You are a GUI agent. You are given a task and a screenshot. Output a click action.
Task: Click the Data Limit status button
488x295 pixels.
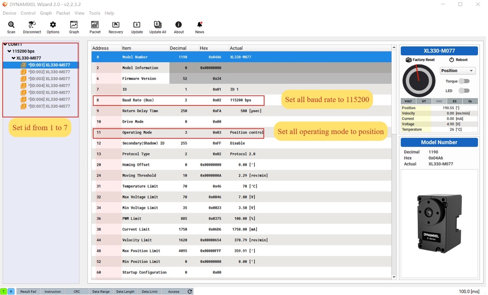(149, 292)
